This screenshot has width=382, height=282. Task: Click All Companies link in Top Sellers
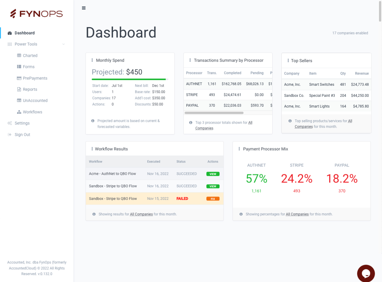coord(323,124)
